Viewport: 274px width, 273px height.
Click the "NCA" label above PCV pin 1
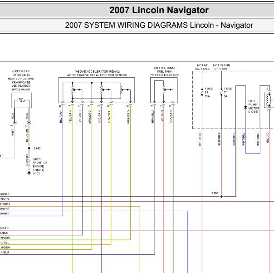coord(13,116)
